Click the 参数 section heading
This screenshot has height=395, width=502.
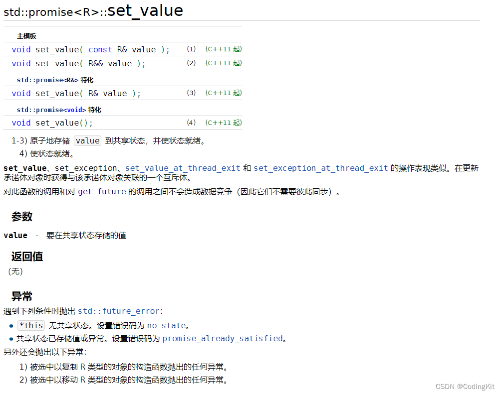(22, 217)
